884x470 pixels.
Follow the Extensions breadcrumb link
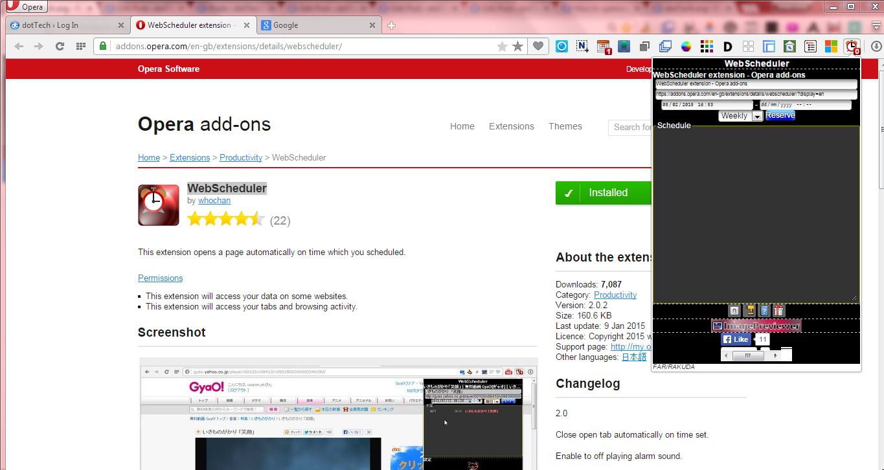click(x=190, y=157)
